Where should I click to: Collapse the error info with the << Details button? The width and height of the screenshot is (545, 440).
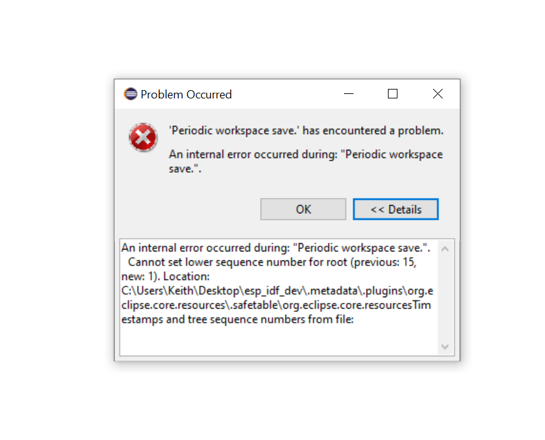[x=396, y=210]
